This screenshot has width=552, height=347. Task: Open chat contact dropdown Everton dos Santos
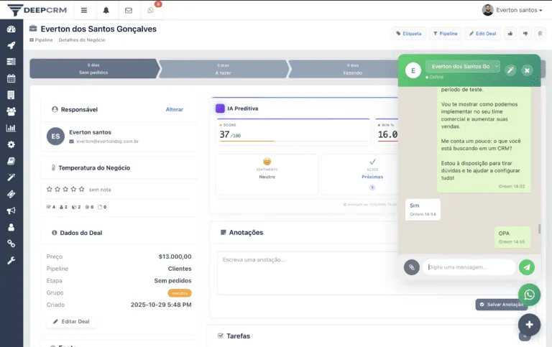[x=463, y=67]
